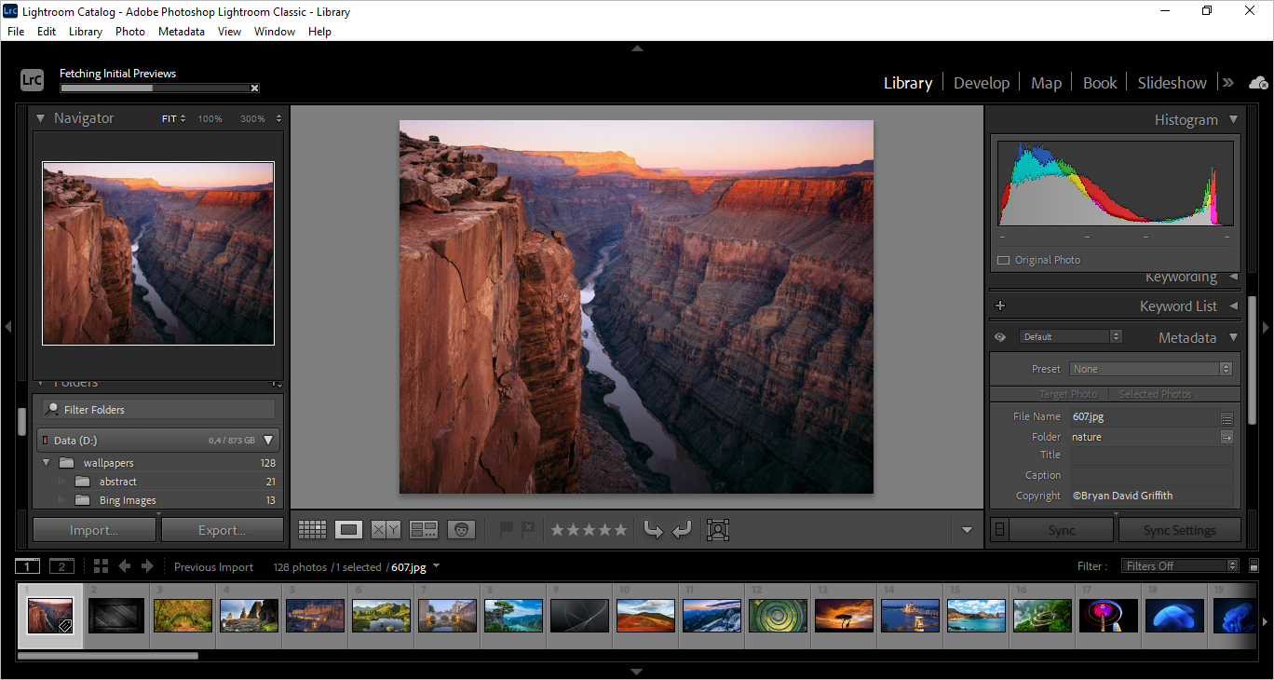Click the Import button

click(94, 530)
